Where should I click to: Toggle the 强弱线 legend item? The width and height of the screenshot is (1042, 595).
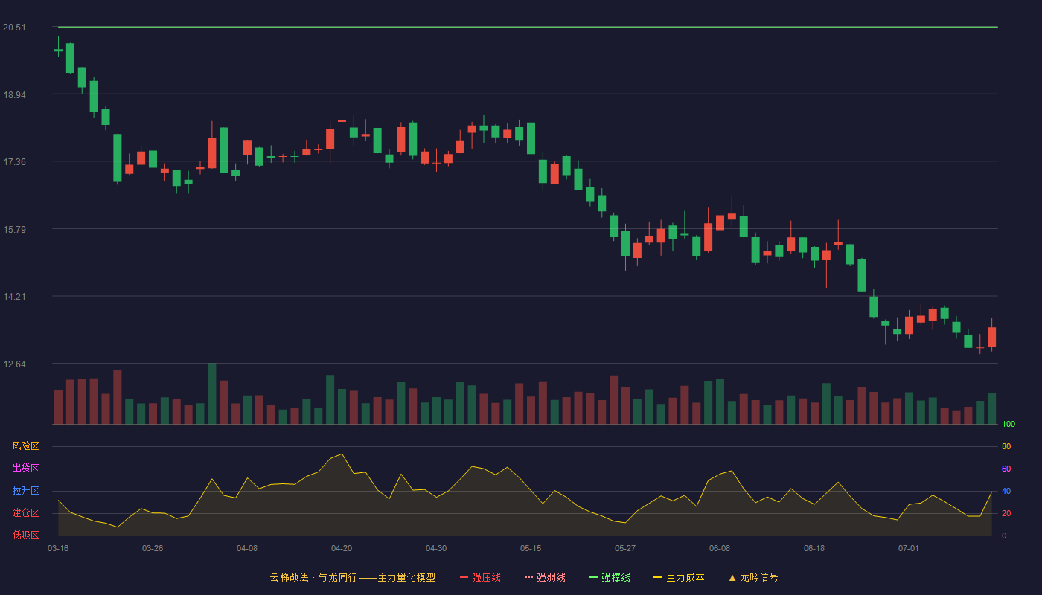click(x=545, y=577)
